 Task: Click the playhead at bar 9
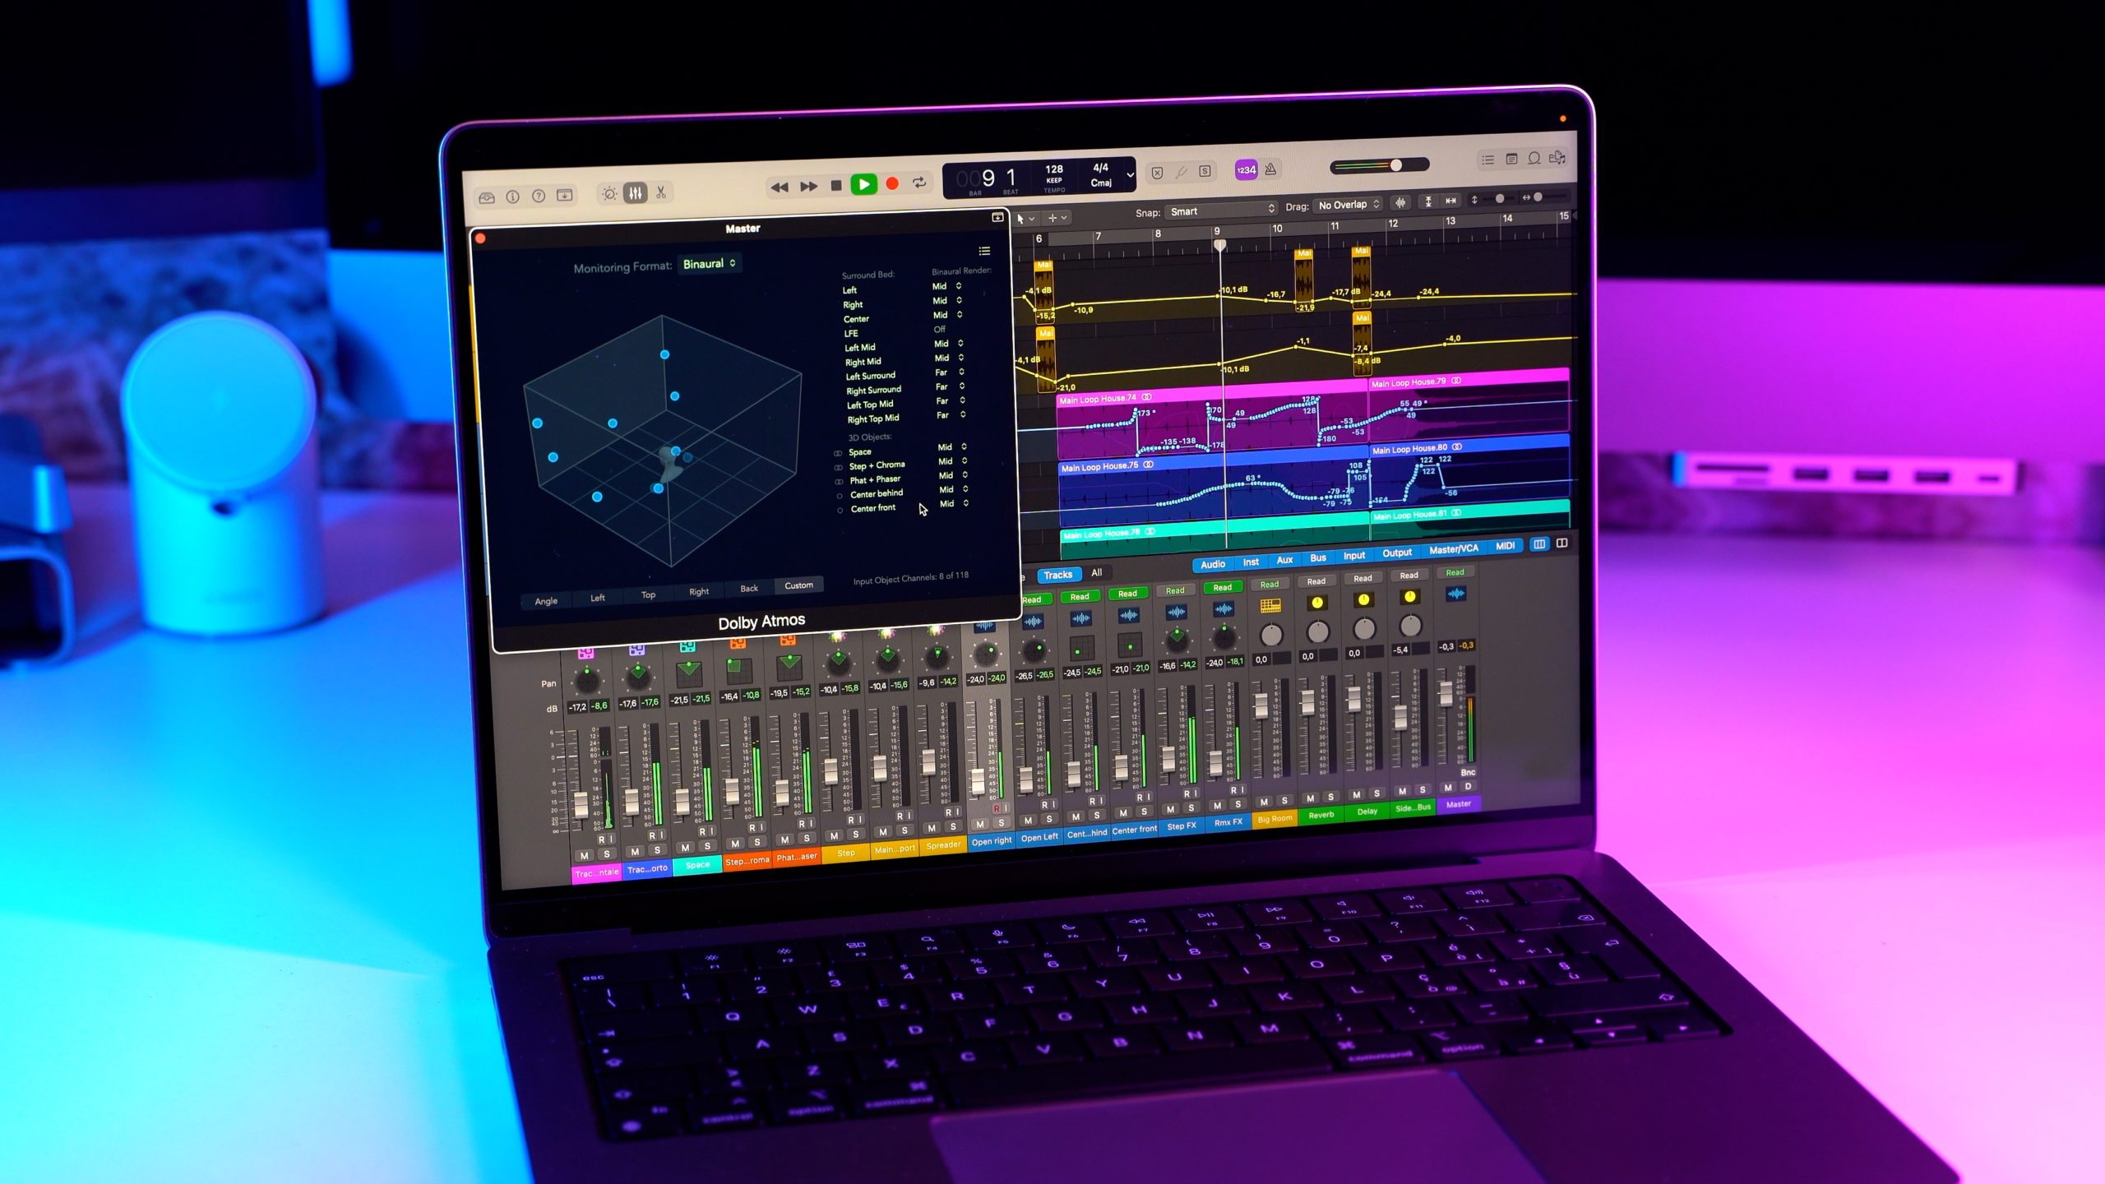pos(1220,245)
